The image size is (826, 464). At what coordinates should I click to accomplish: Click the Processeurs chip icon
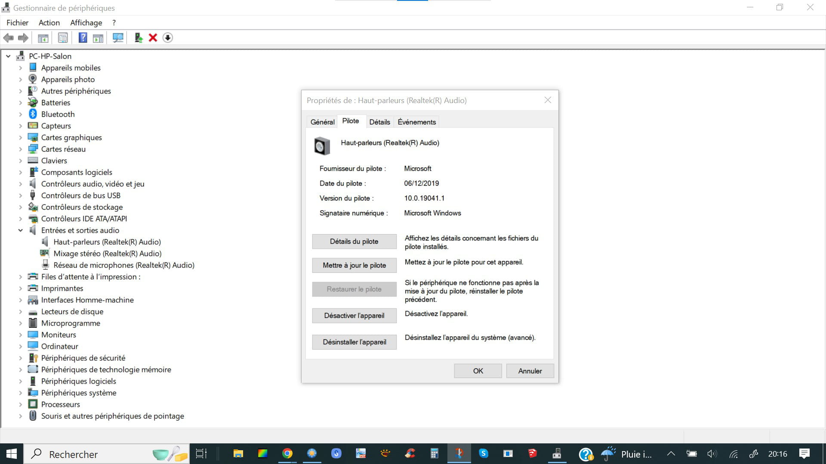(33, 404)
